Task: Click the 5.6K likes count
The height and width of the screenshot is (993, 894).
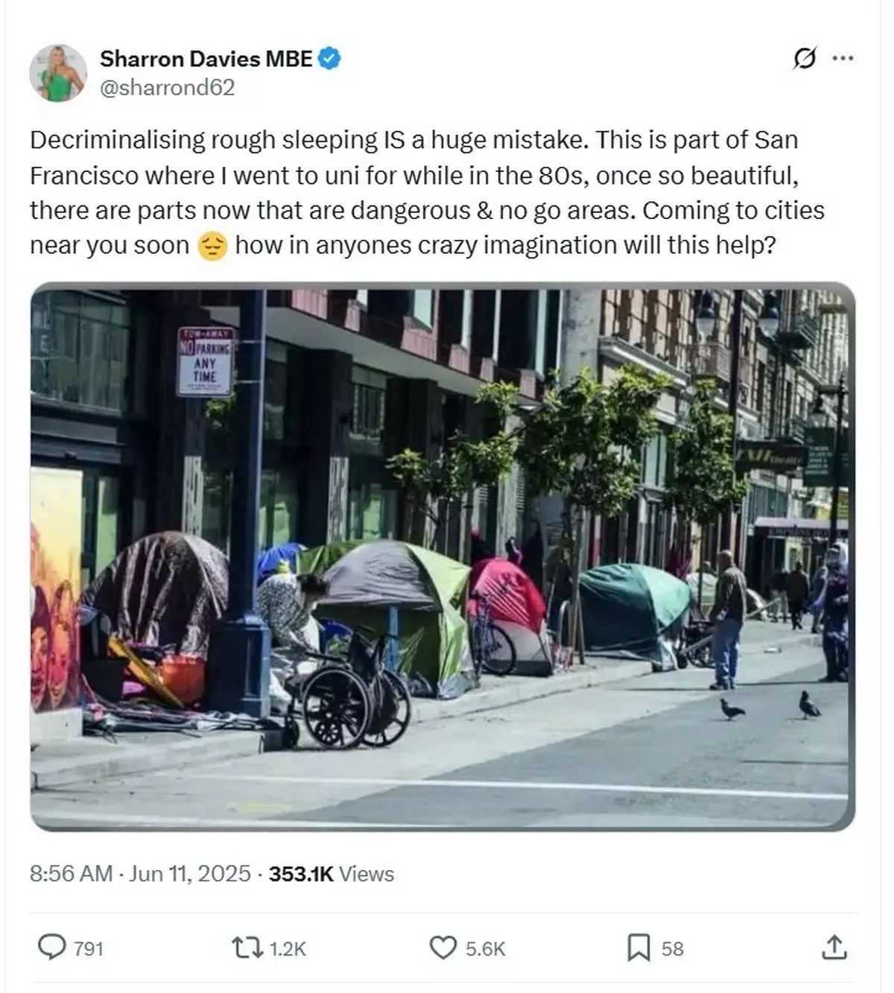Action: click(x=486, y=948)
